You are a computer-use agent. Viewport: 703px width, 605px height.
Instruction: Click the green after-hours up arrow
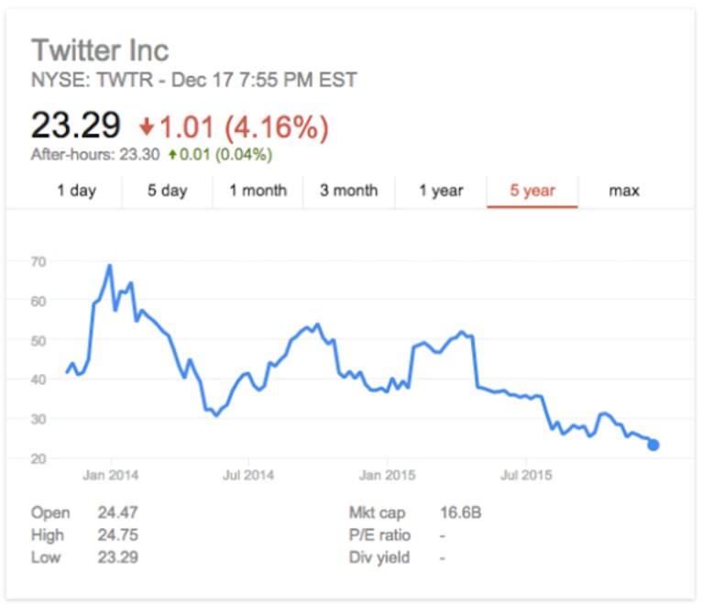(x=172, y=155)
